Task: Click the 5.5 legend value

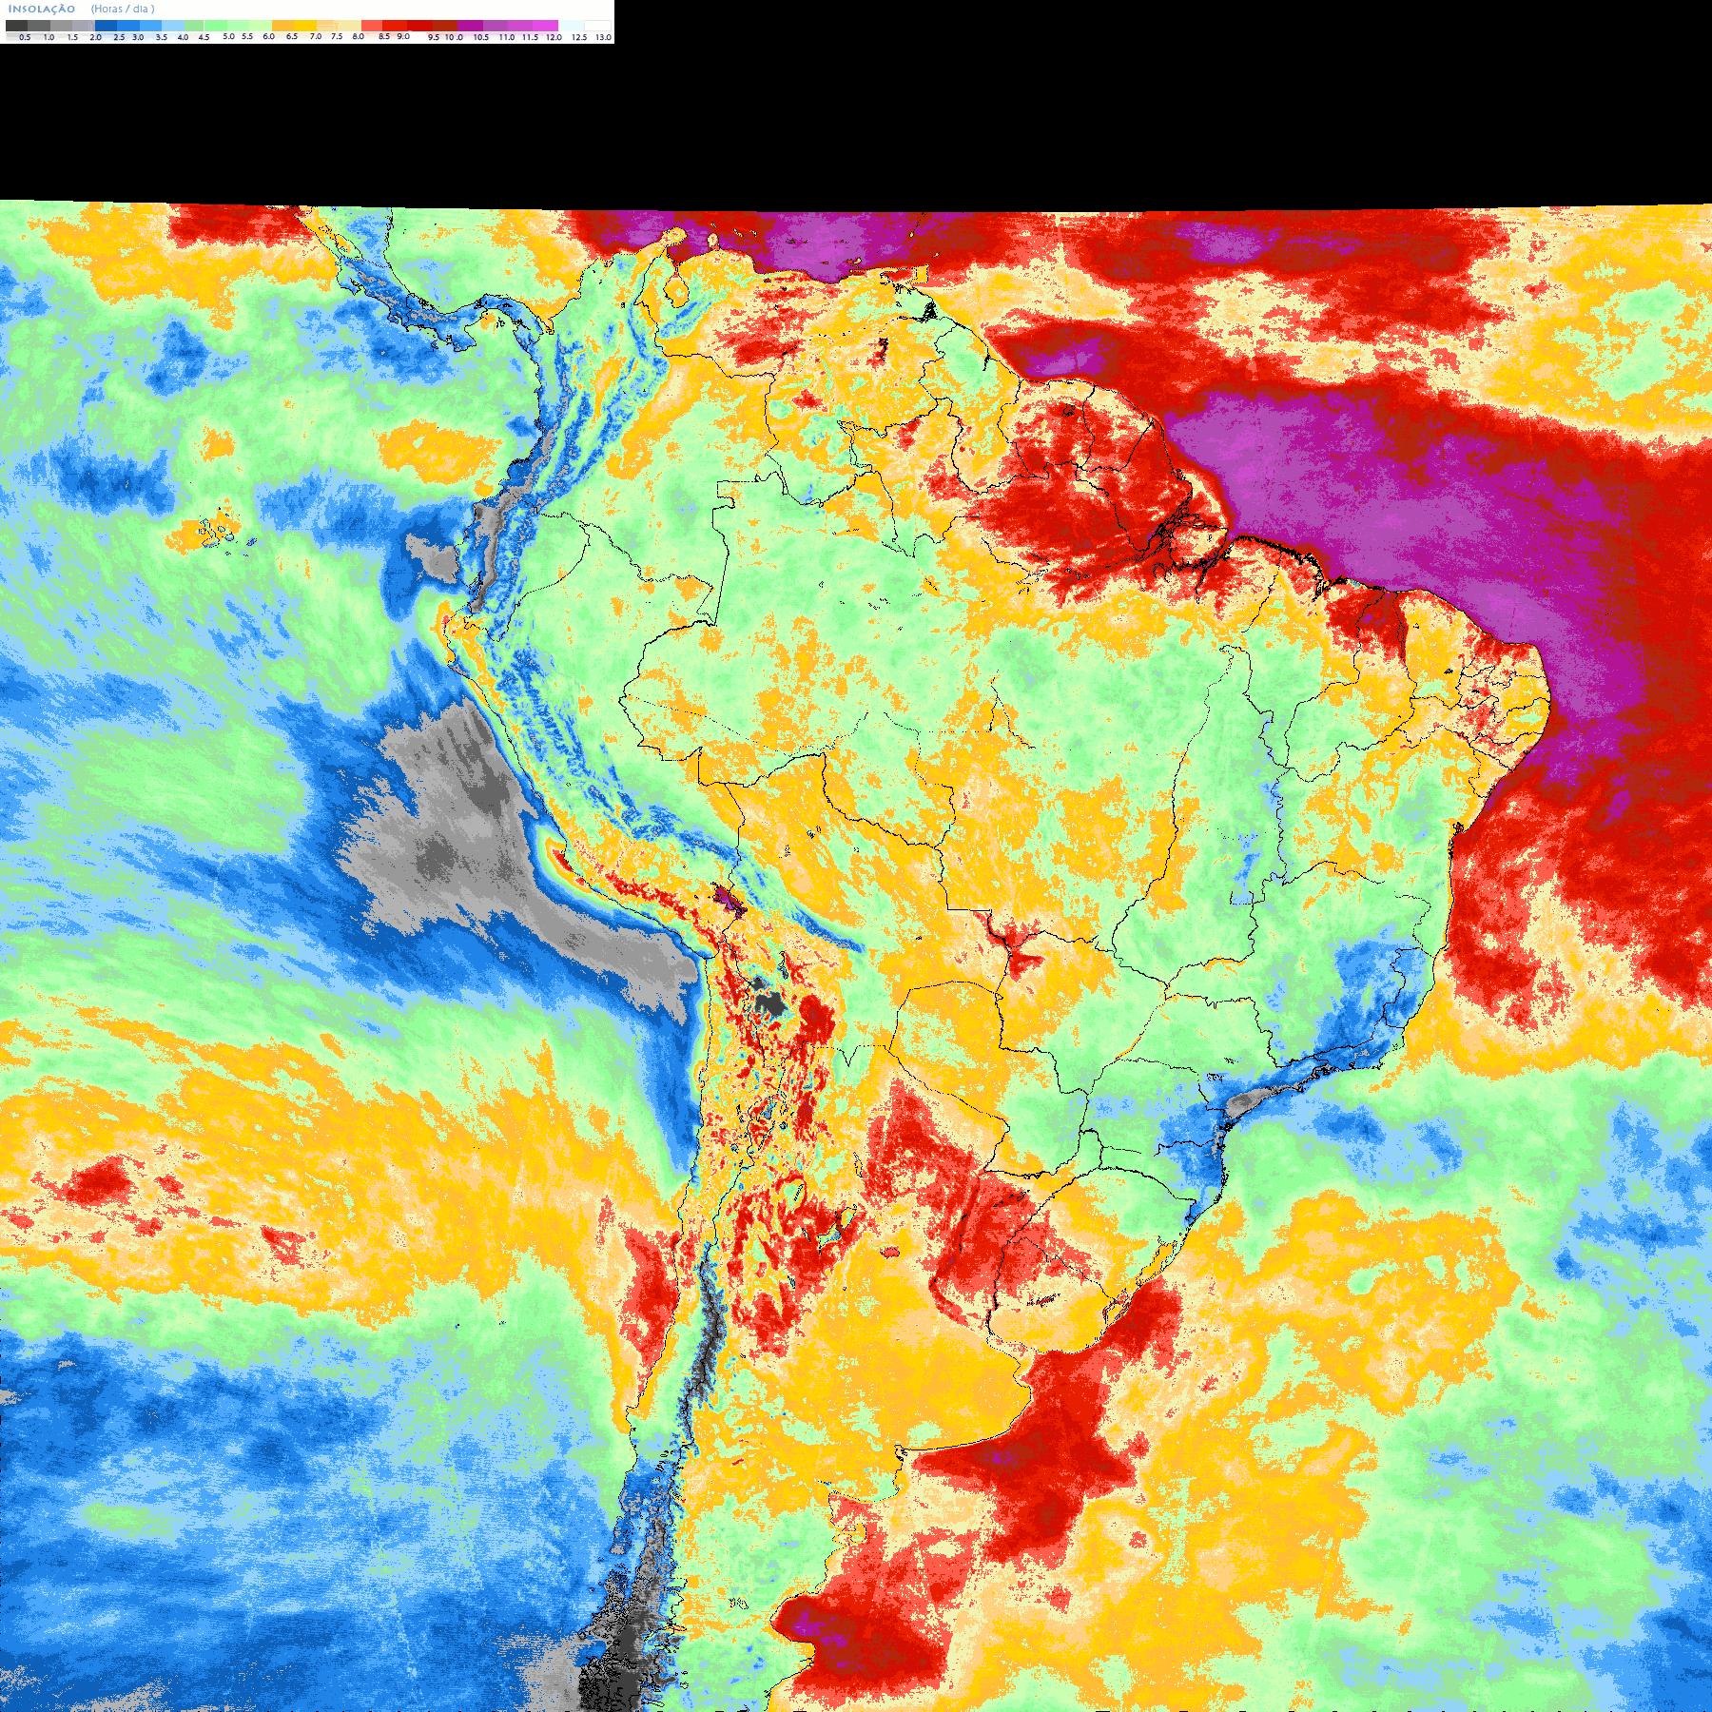Action: point(247,37)
